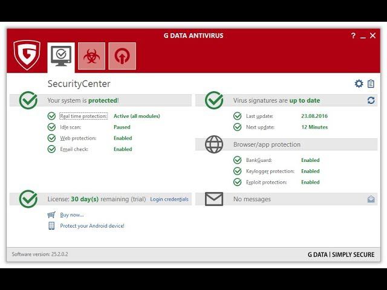Click the check icon next to Idle scan
Image resolution: width=387 pixels, height=290 pixels.
pos(51,127)
